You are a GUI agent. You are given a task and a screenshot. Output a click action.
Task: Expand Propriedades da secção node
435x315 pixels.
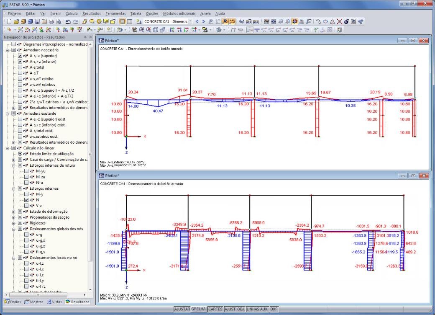point(13,217)
